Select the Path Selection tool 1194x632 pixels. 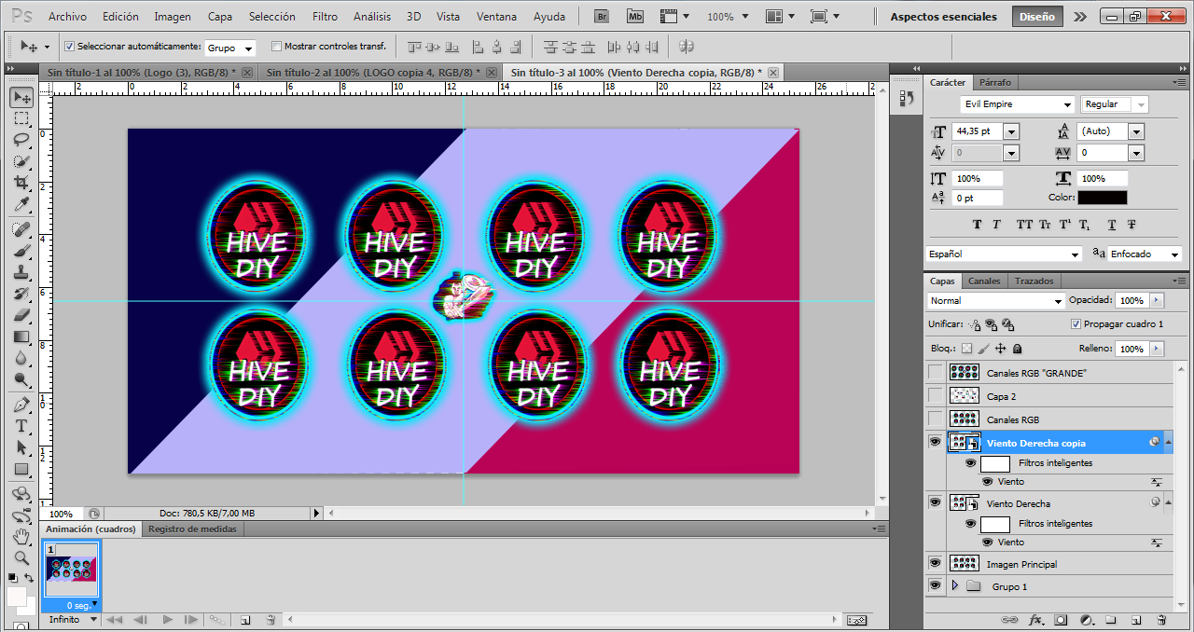(x=21, y=447)
